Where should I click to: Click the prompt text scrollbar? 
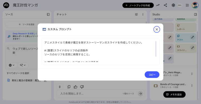[156, 49]
